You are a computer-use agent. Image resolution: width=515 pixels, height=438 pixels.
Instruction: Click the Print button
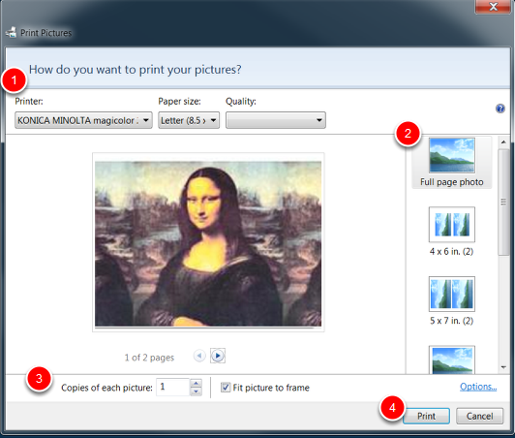[x=426, y=416]
